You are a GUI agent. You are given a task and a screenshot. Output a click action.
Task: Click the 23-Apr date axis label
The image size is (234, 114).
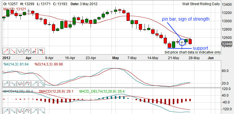91,58
